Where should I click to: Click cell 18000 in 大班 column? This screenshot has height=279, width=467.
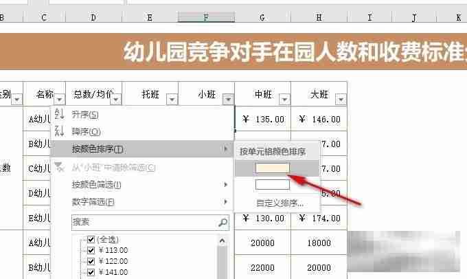tap(319, 243)
